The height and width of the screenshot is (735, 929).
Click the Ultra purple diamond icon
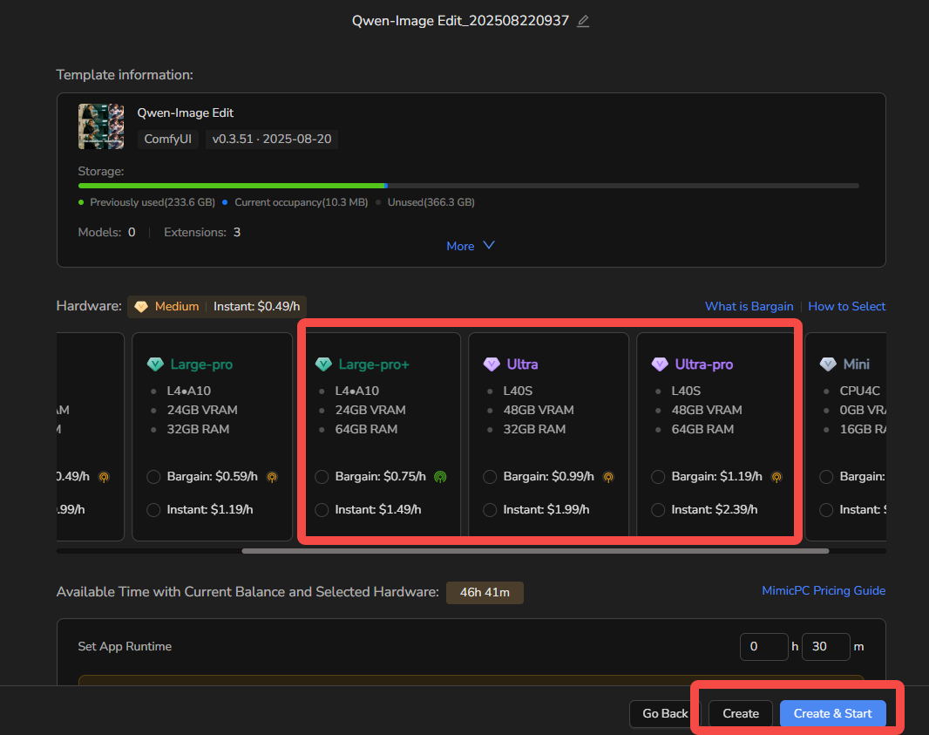pos(492,364)
